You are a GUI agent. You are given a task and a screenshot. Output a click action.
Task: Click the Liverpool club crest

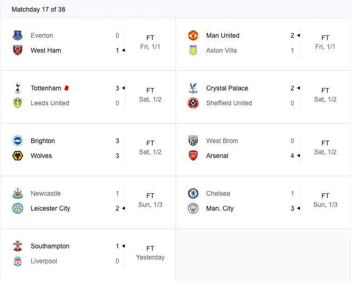(18, 261)
